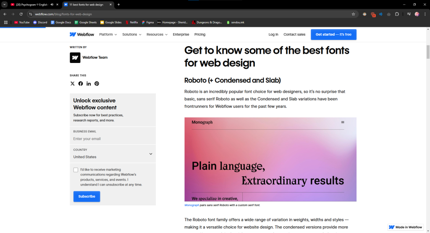
Task: Open the Monograph link in the caption
Action: (x=191, y=205)
